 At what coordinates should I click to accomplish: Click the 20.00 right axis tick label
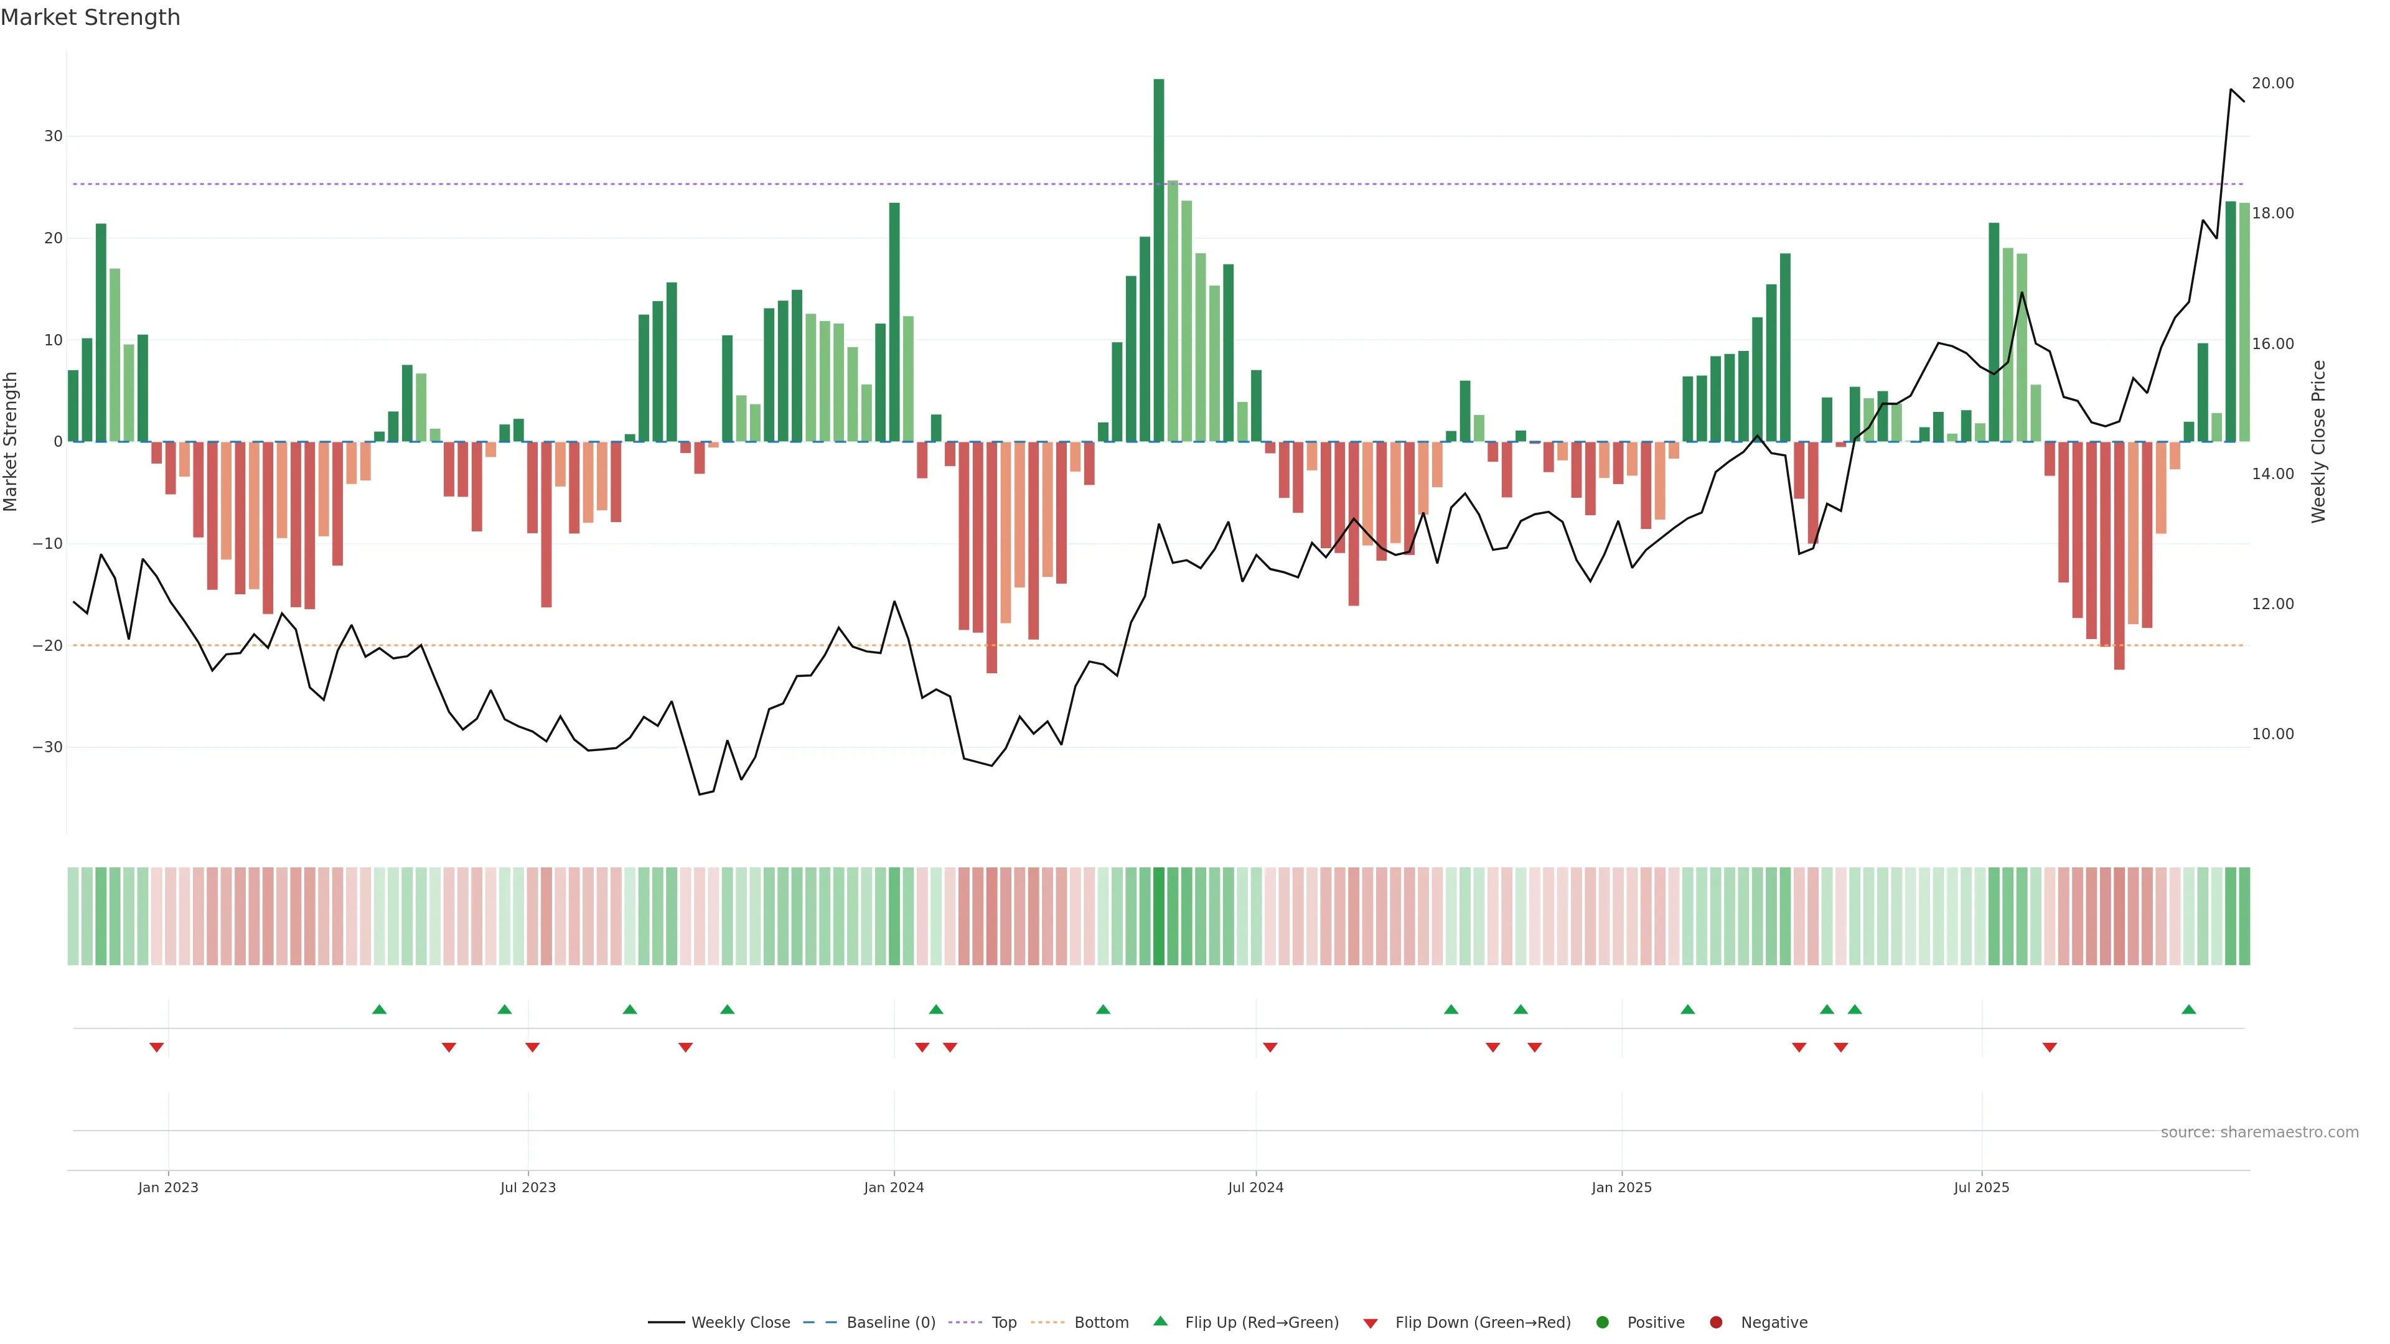click(x=2272, y=83)
